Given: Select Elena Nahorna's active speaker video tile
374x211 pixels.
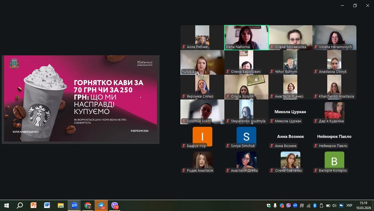Looking at the screenshot, I should tap(246, 38).
